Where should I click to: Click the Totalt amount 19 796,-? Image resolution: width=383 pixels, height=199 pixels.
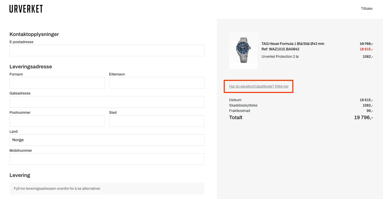coord(363,118)
